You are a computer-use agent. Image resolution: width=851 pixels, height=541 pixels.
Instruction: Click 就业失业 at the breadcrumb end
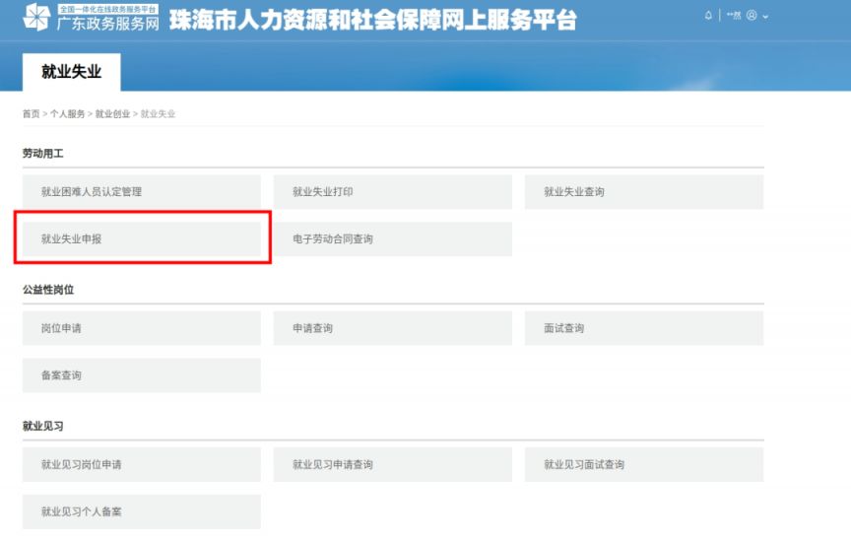pos(158,113)
